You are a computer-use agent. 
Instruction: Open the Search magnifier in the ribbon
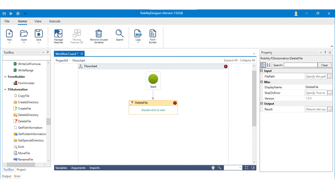[119, 34]
